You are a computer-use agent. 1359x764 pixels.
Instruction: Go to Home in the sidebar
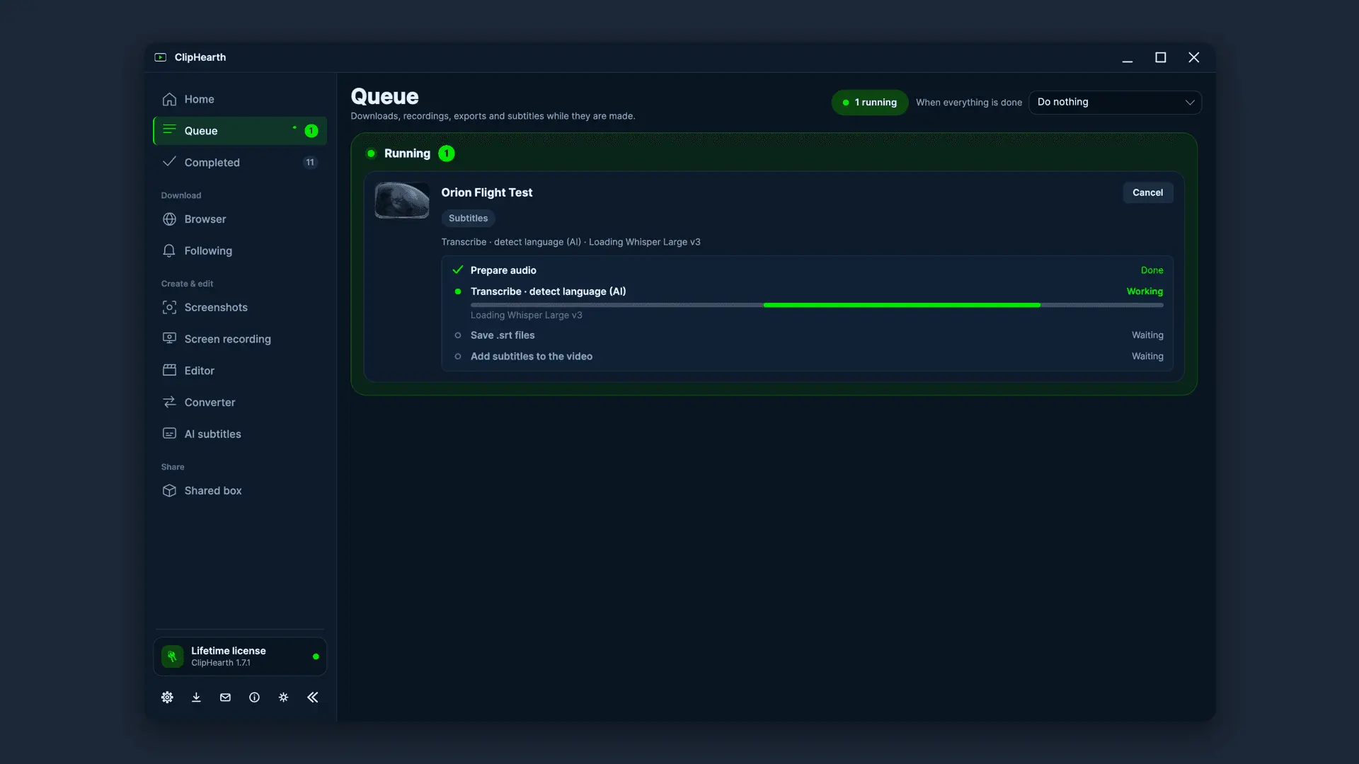(240, 99)
